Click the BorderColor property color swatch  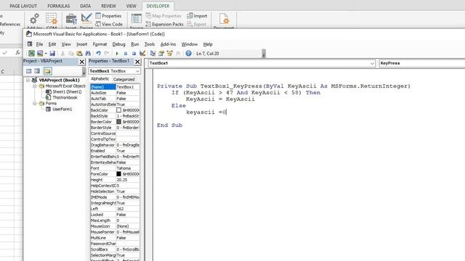tap(118, 122)
